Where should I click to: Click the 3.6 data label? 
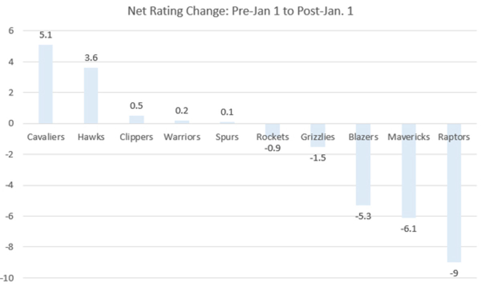click(x=91, y=58)
